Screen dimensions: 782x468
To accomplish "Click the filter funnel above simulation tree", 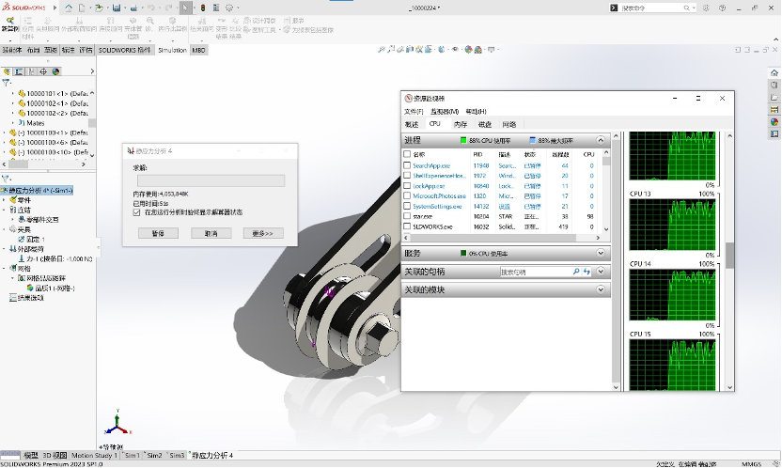I will tap(6, 179).
